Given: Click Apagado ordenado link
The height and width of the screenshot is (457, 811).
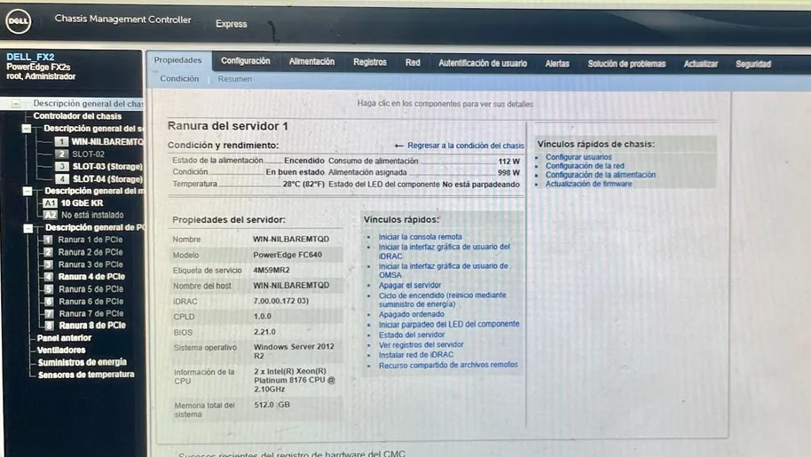Looking at the screenshot, I should coord(411,314).
